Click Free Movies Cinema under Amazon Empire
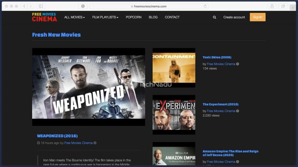Image resolution: width=298 pixels, height=167 pixels. [221, 162]
